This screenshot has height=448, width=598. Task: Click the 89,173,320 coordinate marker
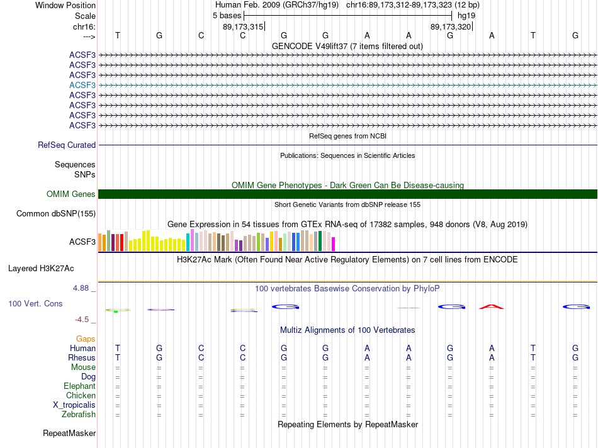pyautogui.click(x=451, y=26)
